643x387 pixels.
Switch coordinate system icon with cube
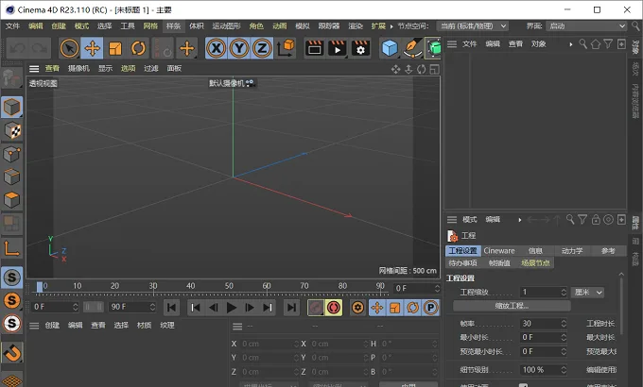tap(286, 48)
